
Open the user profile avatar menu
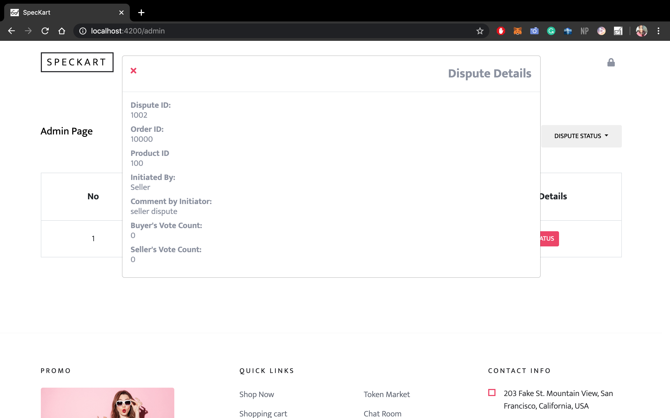pos(641,31)
